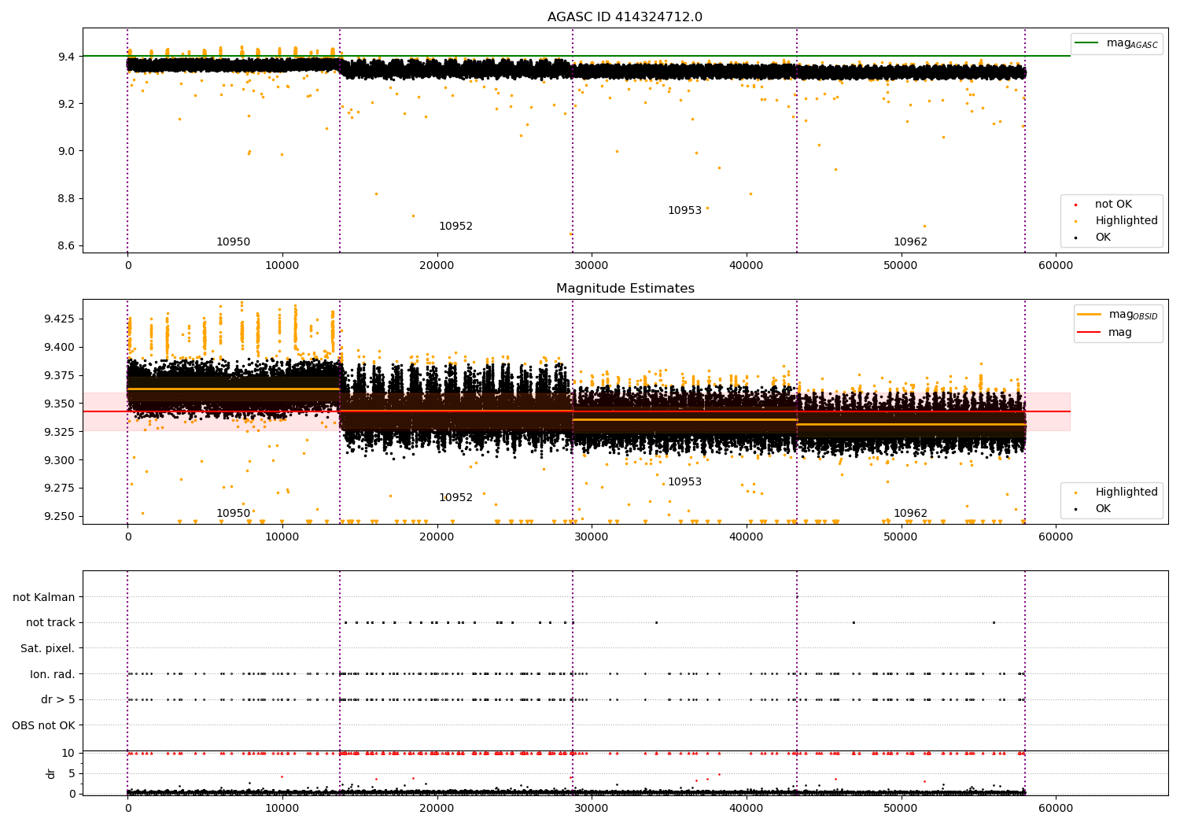This screenshot has height=826, width=1180.
Task: Click the red "mag" legend entry in middle plot
Action: pos(1104,333)
